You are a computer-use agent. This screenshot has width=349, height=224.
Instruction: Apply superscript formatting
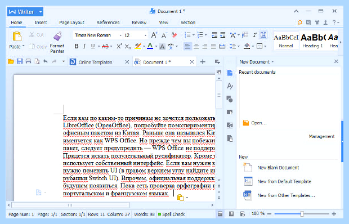119,46
